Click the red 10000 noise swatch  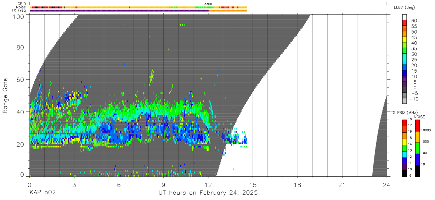417,126
